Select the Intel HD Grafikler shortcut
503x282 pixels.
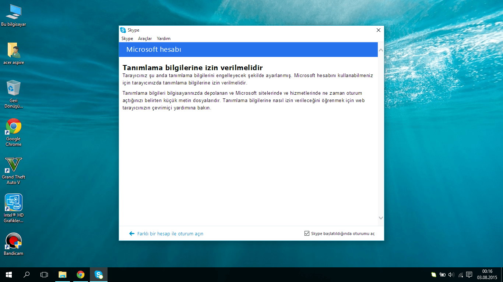[14, 209]
